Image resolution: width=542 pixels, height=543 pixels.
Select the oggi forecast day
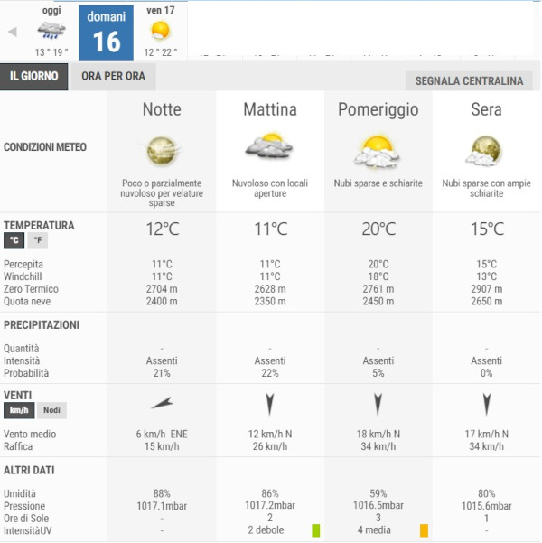click(51, 31)
